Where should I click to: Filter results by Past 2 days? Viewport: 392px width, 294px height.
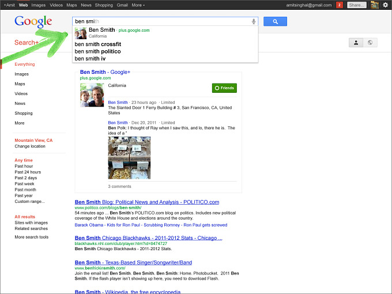point(26,178)
